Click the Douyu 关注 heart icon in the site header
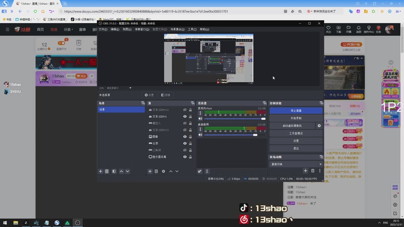Viewport: 404px width, 227px height. pyautogui.click(x=328, y=28)
